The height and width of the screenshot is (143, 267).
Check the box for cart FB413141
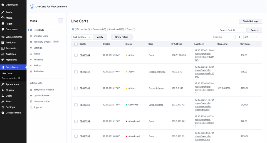[x=76, y=72]
